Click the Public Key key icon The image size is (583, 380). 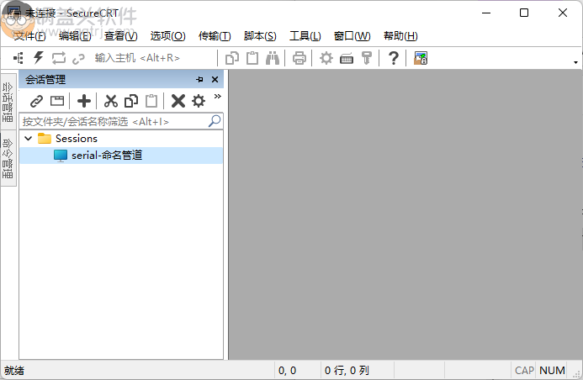(367, 58)
